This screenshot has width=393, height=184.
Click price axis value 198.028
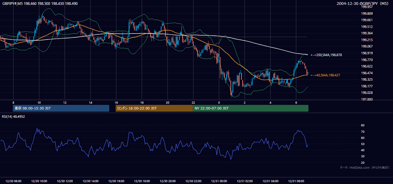click(367, 93)
